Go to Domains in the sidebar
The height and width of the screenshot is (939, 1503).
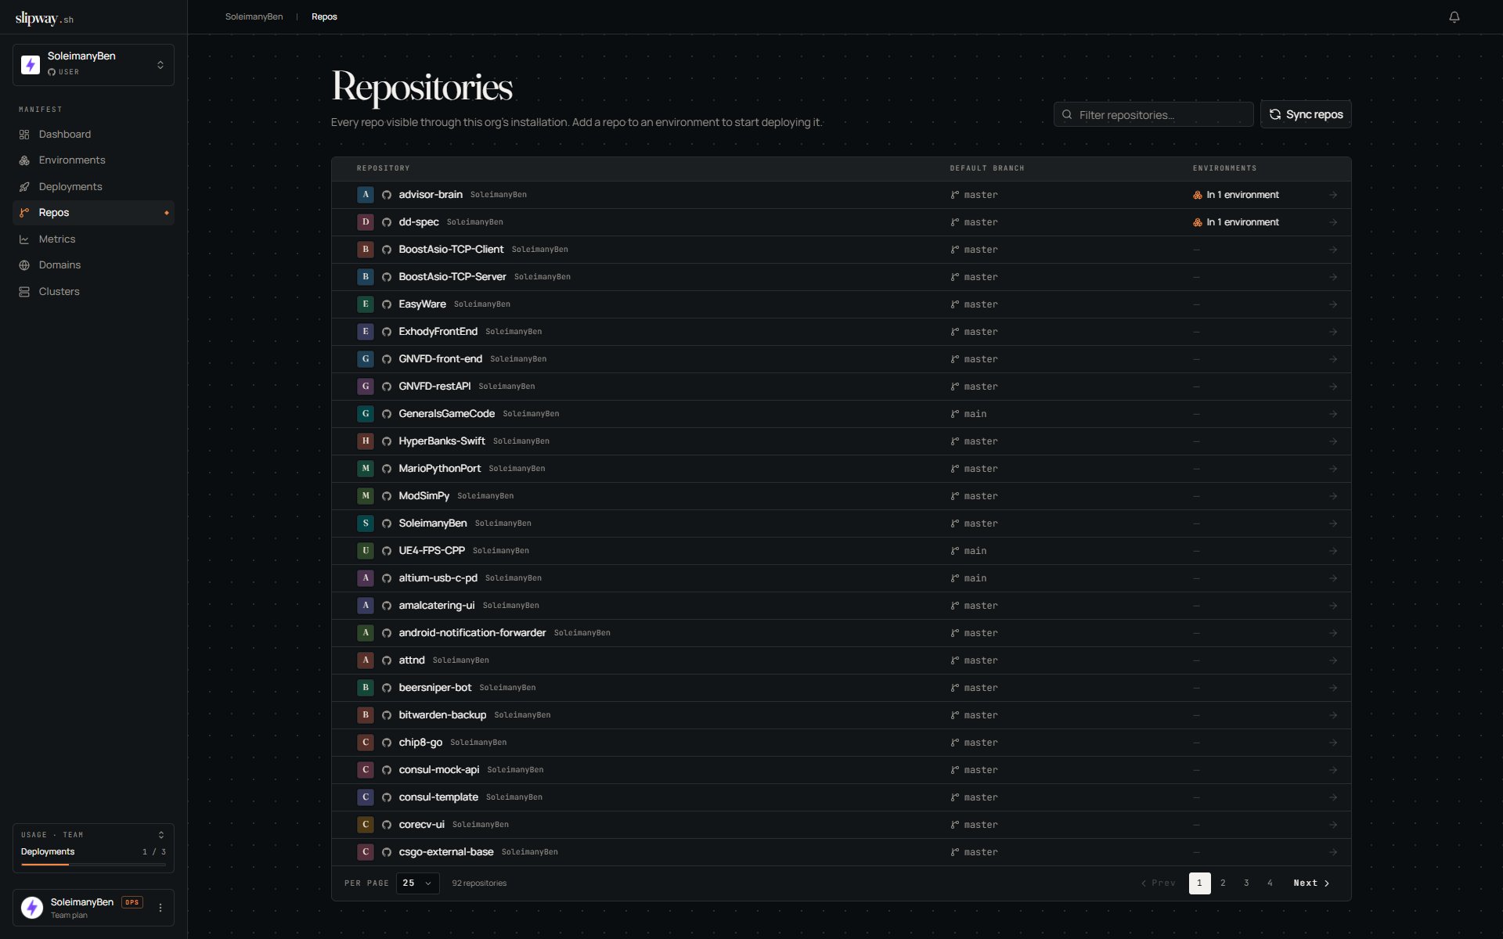click(93, 265)
